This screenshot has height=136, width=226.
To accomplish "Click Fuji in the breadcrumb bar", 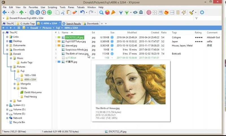I will [58, 28].
